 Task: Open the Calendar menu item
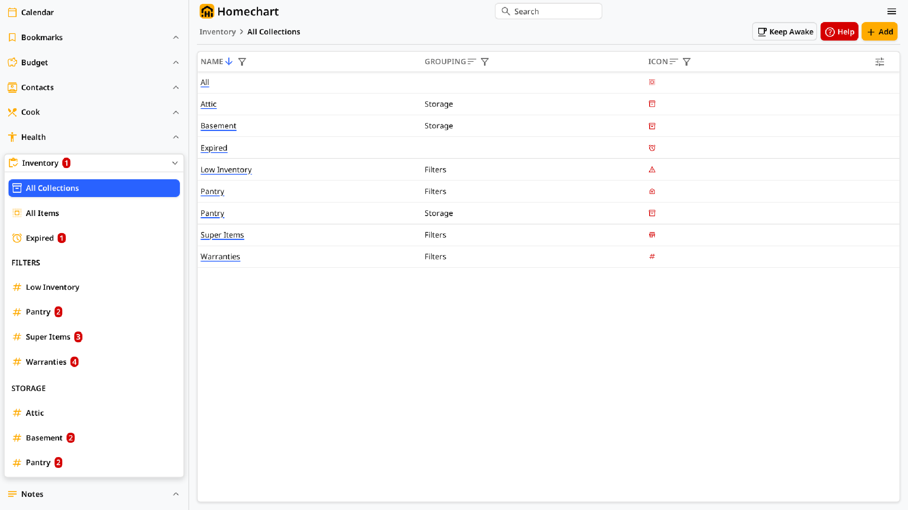click(94, 12)
